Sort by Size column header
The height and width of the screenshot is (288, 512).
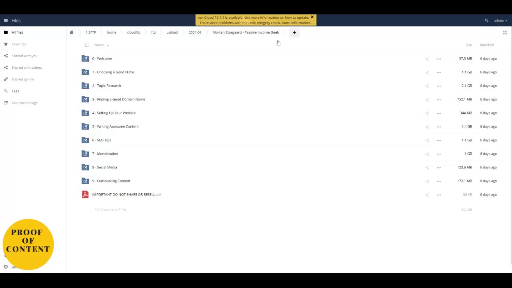[469, 45]
